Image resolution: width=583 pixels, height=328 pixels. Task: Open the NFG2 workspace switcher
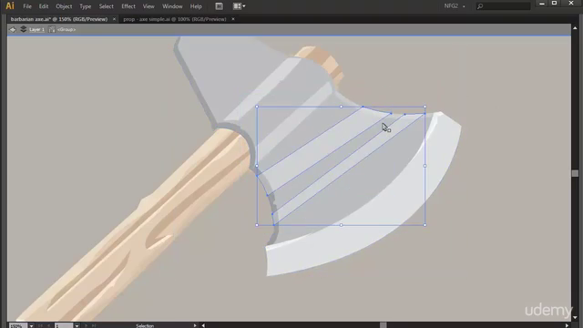coord(455,6)
